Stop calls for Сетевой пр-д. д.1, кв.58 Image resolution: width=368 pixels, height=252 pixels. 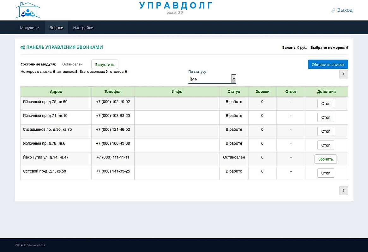325,173
